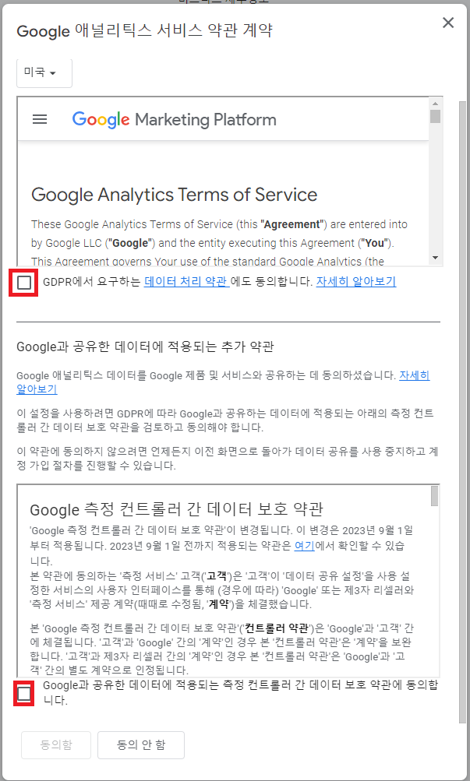470x781 pixels.
Task: Open the hamburger menu in the Terms frame
Action: click(39, 120)
